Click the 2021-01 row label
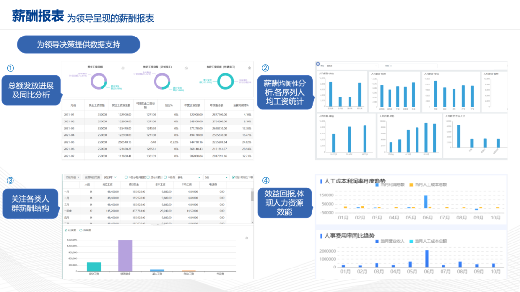Image resolution: width=520 pixels, height=292 pixels. [69, 115]
